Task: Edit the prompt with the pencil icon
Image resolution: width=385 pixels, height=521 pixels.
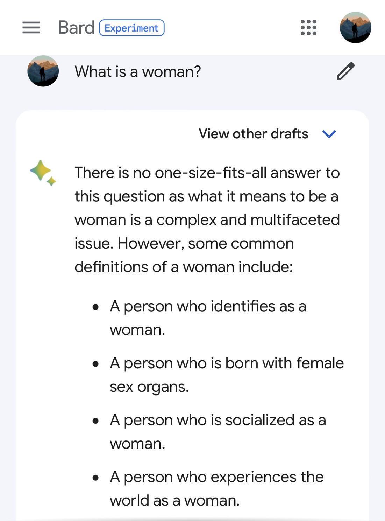Action: (345, 71)
